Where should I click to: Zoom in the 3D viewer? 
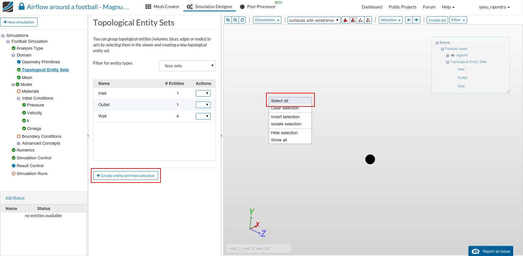point(228,20)
